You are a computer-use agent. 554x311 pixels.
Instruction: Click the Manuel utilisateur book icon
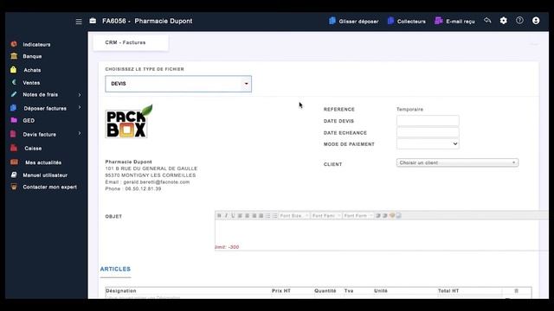pyautogui.click(x=14, y=175)
